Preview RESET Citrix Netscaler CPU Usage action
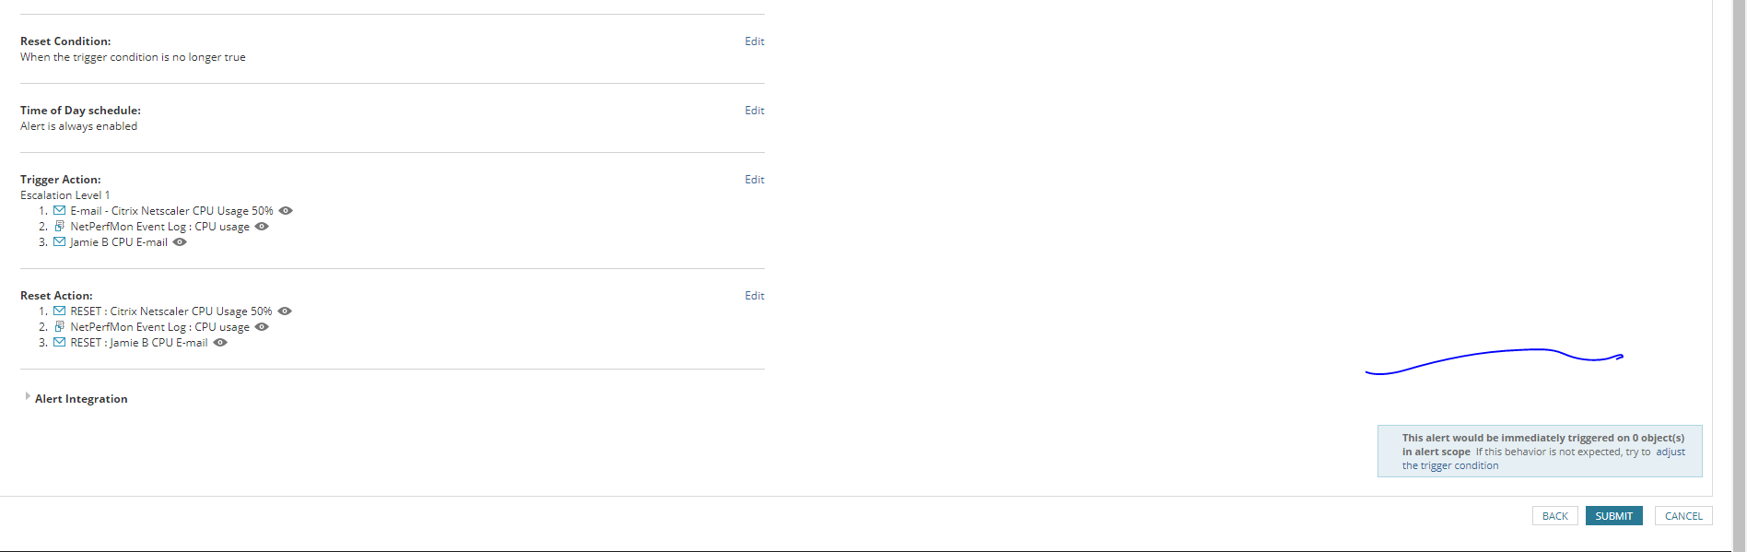Image resolution: width=1747 pixels, height=552 pixels. click(x=285, y=311)
